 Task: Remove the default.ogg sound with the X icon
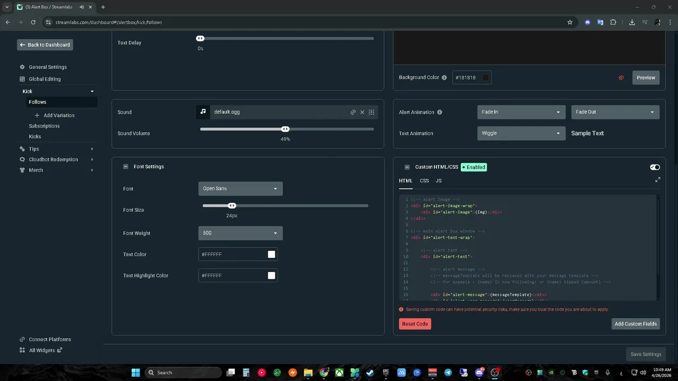click(362, 112)
